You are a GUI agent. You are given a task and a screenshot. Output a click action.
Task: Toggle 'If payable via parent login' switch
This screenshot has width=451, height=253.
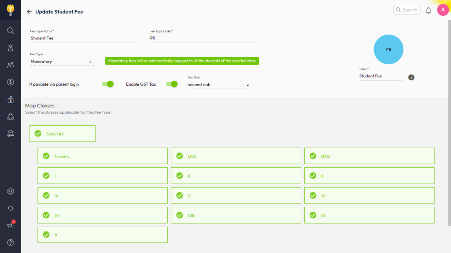(108, 84)
